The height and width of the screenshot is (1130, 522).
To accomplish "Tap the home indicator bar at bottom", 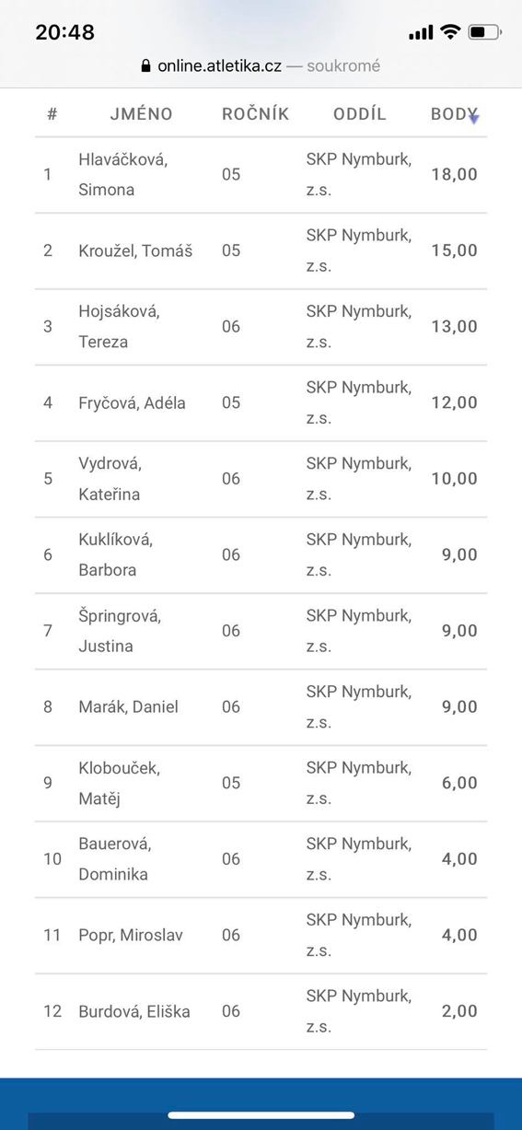I will tap(261, 1115).
